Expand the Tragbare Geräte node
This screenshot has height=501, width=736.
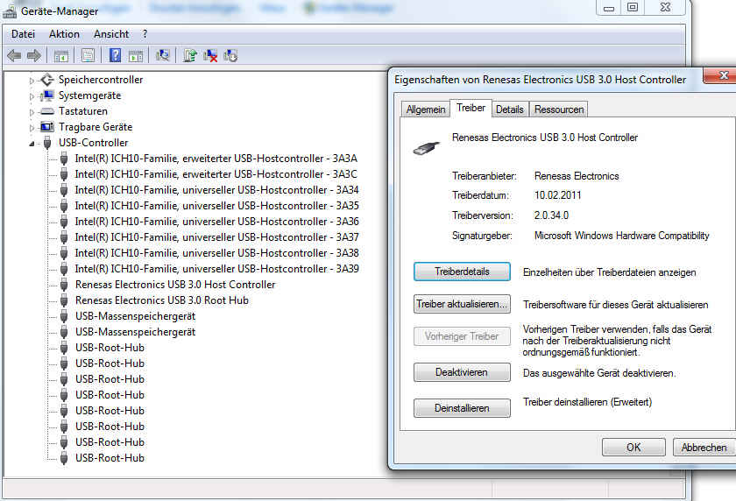(x=32, y=128)
